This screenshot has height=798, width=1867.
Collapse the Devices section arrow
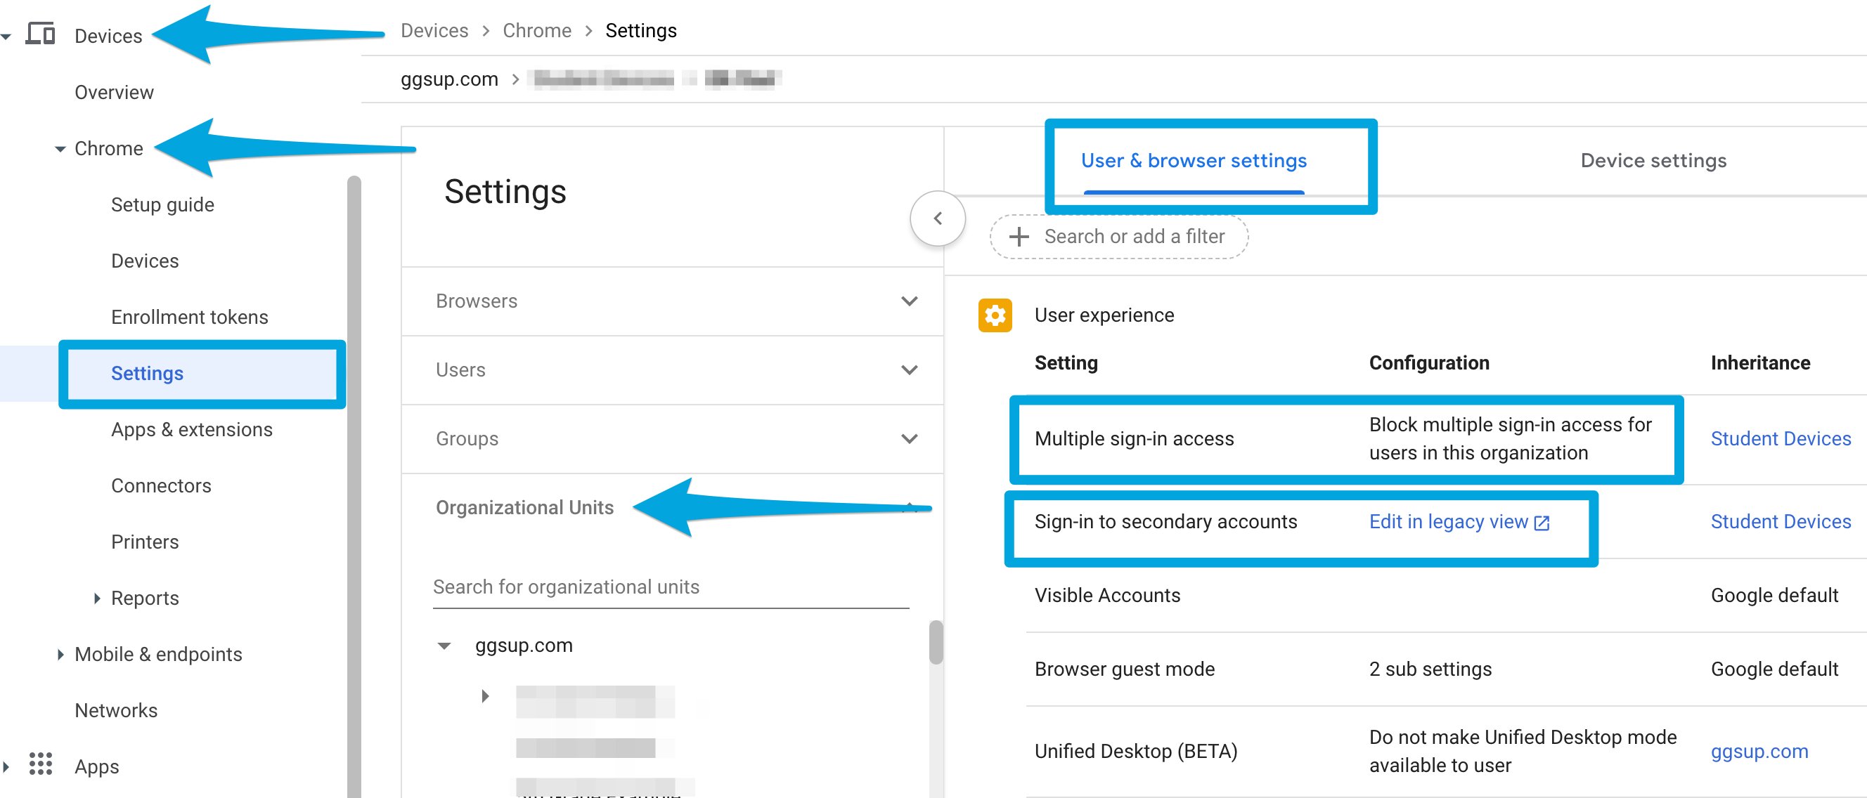[x=6, y=36]
